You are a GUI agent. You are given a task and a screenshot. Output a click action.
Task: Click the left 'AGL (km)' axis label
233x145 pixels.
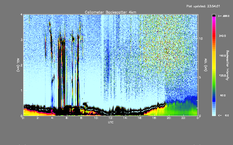(x=18, y=65)
